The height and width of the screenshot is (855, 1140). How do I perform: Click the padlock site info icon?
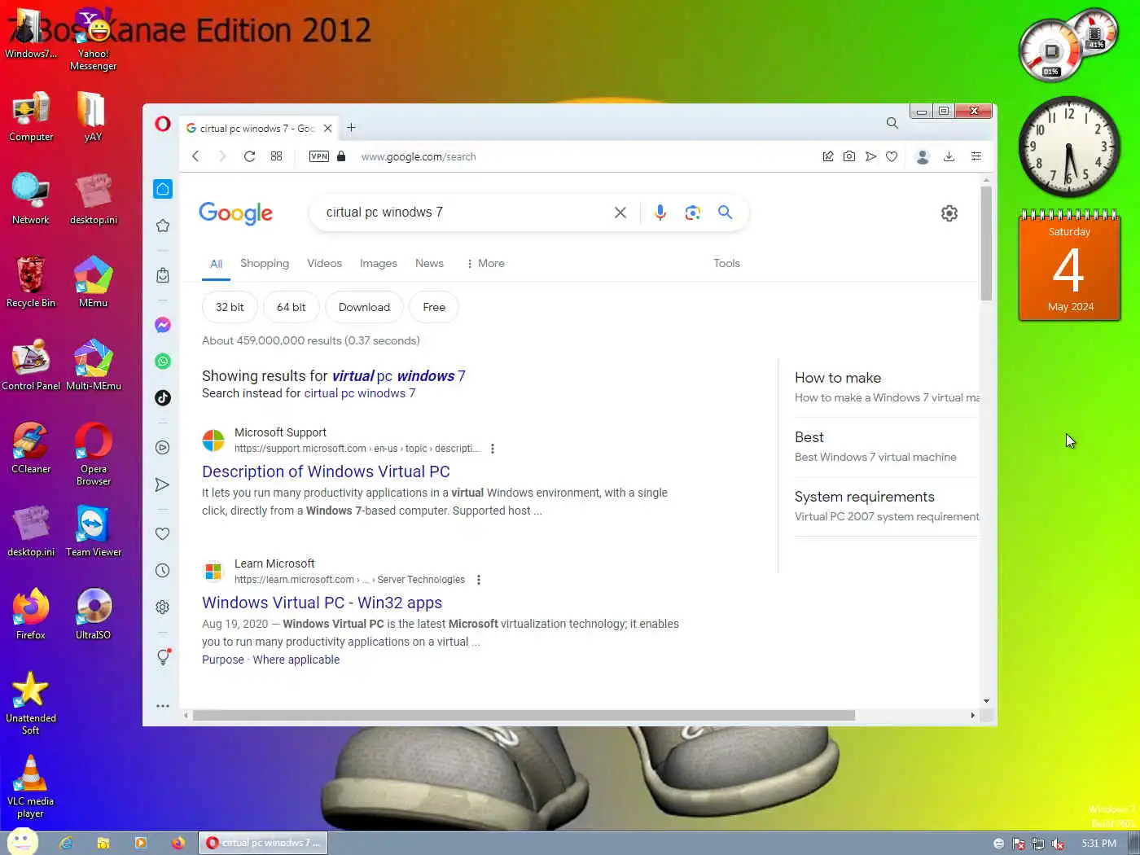coord(341,156)
